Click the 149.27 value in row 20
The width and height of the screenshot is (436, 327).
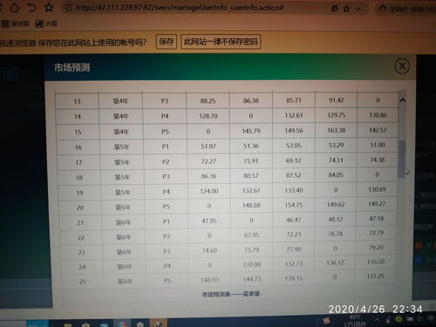377,204
